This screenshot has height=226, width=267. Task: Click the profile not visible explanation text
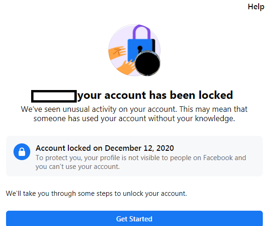[x=141, y=162]
